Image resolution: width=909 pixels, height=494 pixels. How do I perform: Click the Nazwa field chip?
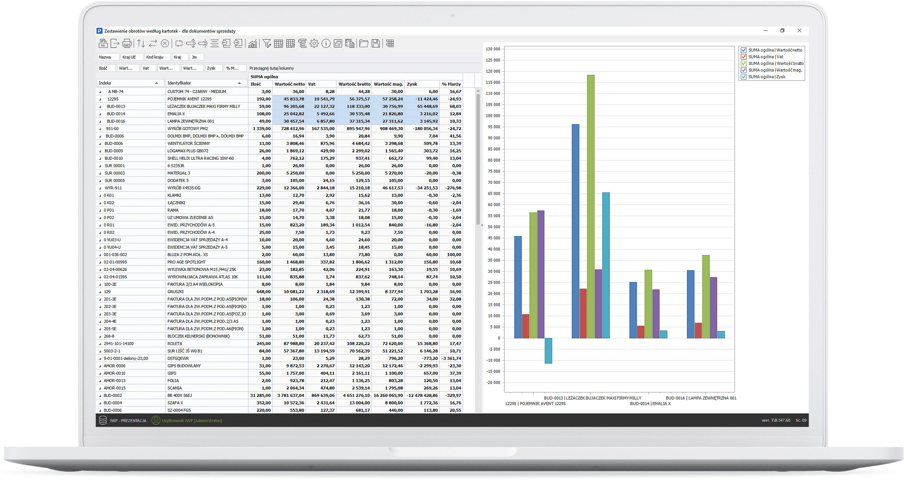108,57
